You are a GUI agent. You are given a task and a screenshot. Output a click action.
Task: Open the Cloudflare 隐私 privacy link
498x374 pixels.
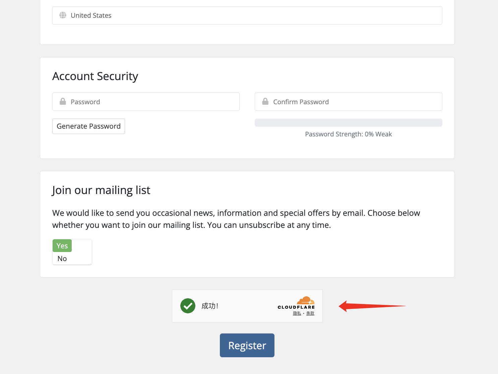(x=297, y=313)
